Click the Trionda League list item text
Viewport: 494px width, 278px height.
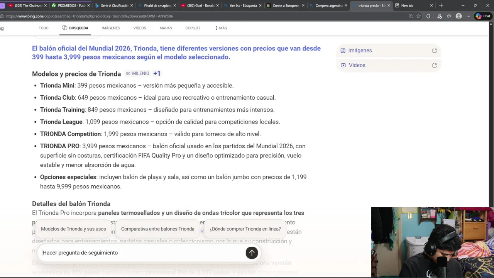[160, 122]
